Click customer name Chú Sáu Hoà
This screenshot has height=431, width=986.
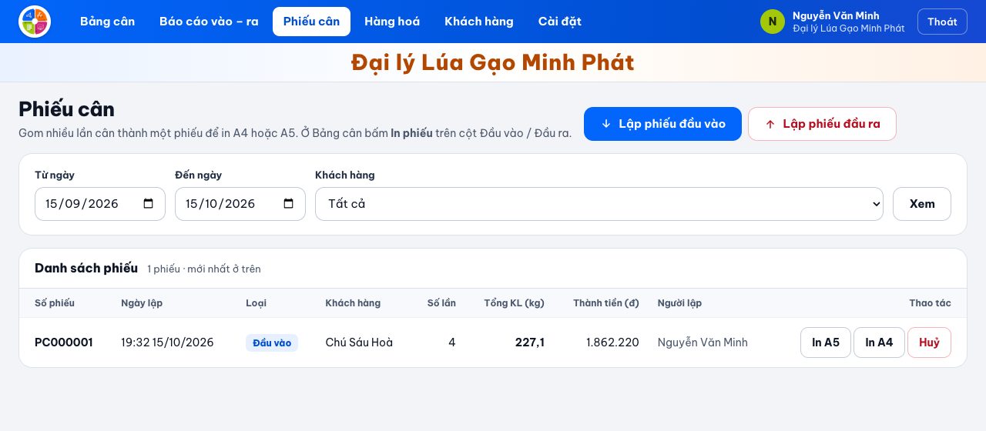[x=359, y=342]
